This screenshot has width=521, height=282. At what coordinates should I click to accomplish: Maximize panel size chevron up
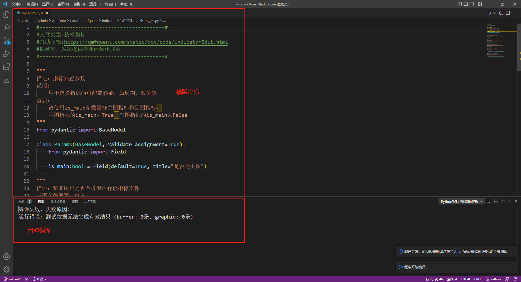coord(510,201)
